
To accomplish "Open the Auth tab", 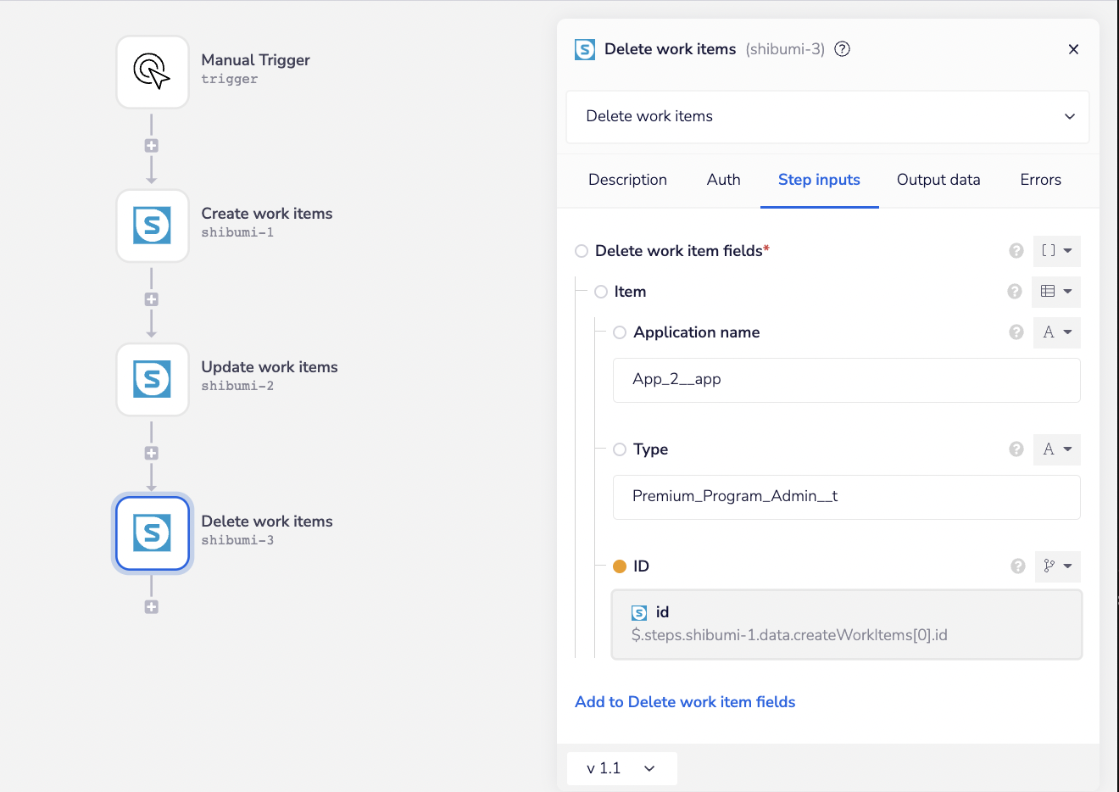I will (x=723, y=180).
